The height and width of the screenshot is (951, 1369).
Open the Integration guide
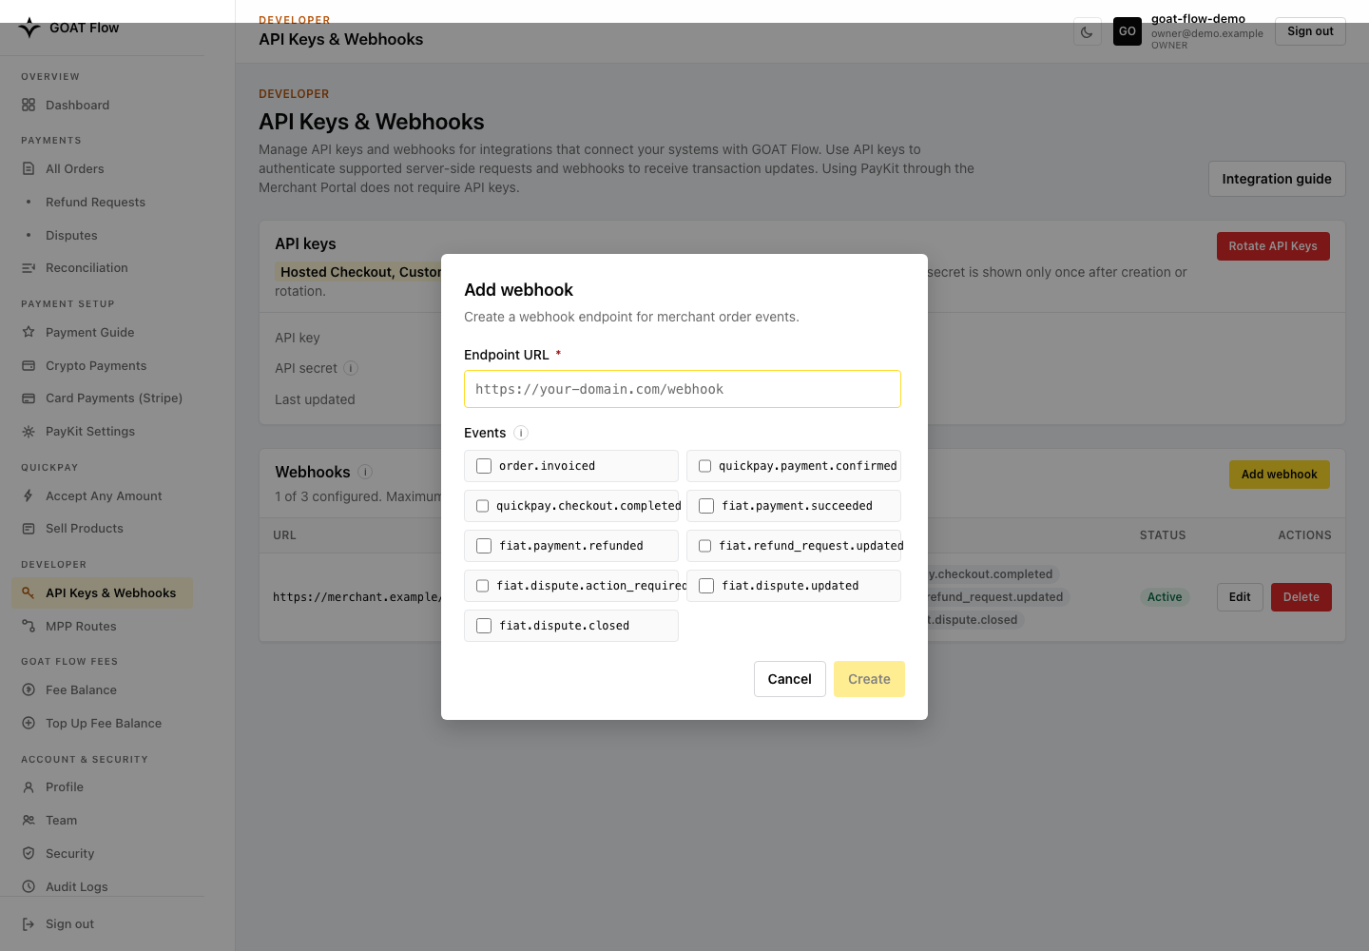tap(1277, 179)
